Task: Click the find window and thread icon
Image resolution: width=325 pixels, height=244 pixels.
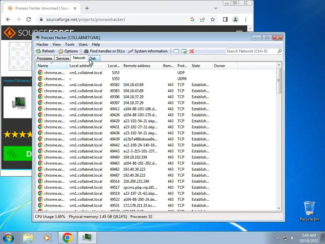Action: 184,51
